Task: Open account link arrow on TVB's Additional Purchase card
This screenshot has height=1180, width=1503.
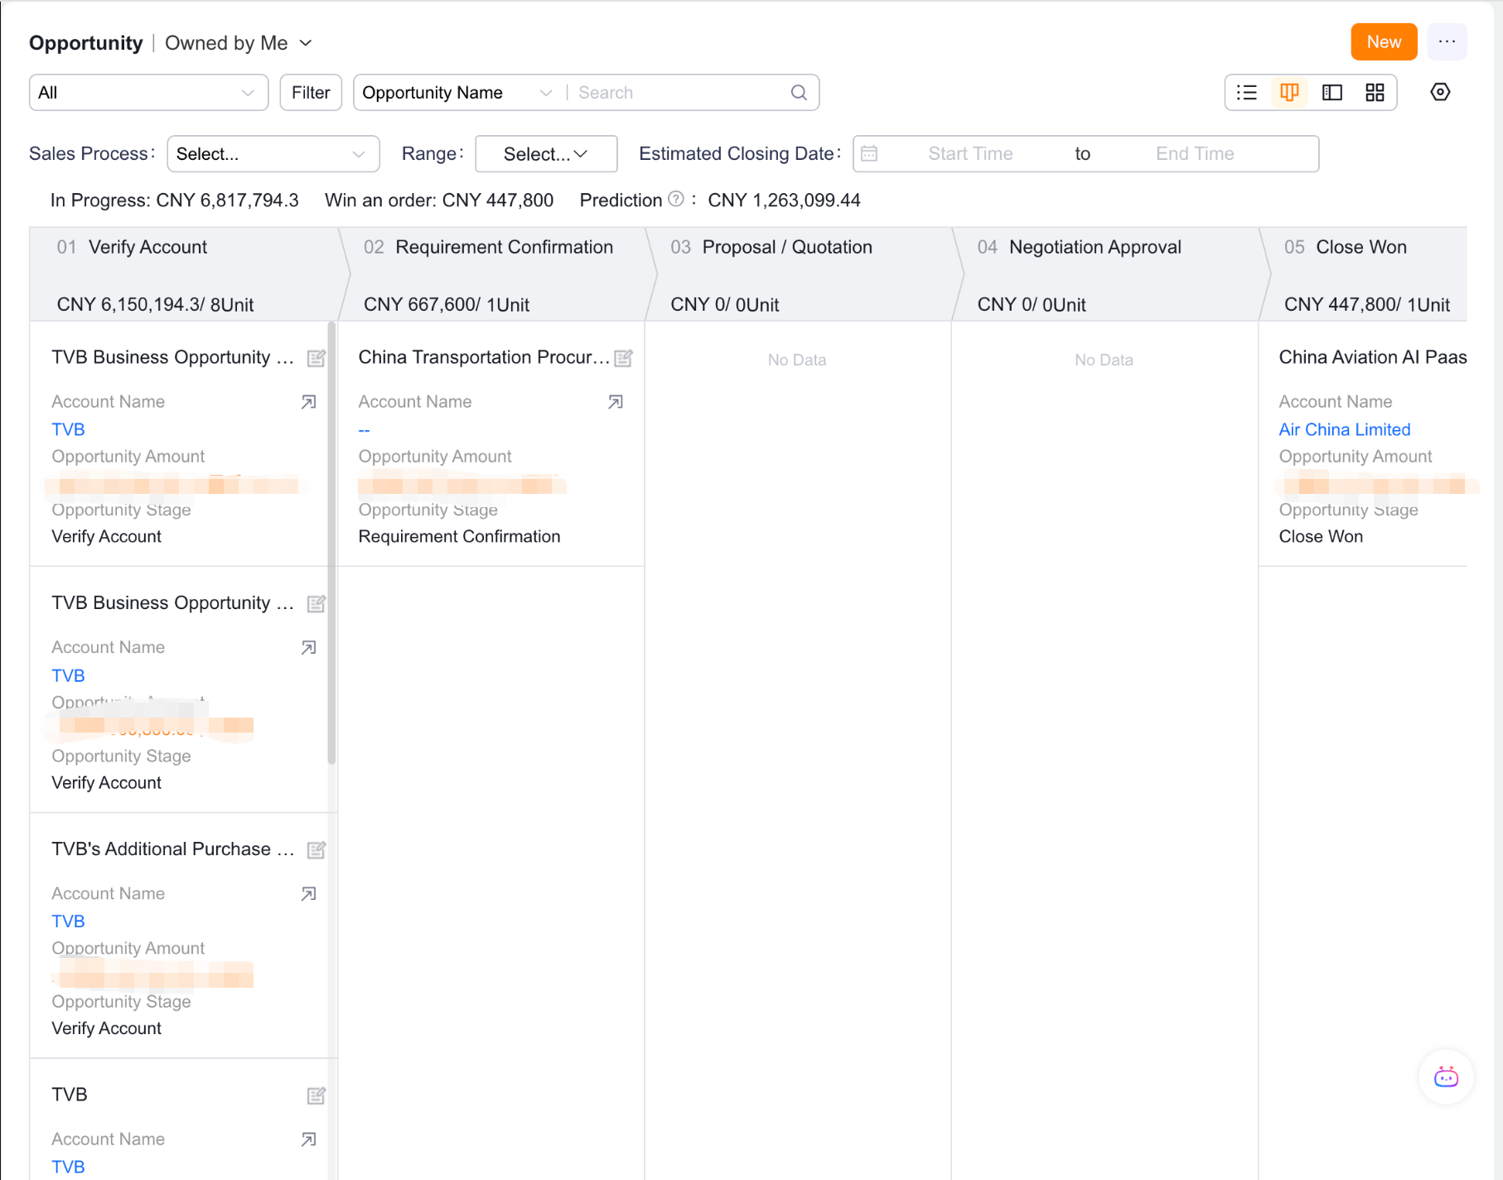Action: [308, 893]
